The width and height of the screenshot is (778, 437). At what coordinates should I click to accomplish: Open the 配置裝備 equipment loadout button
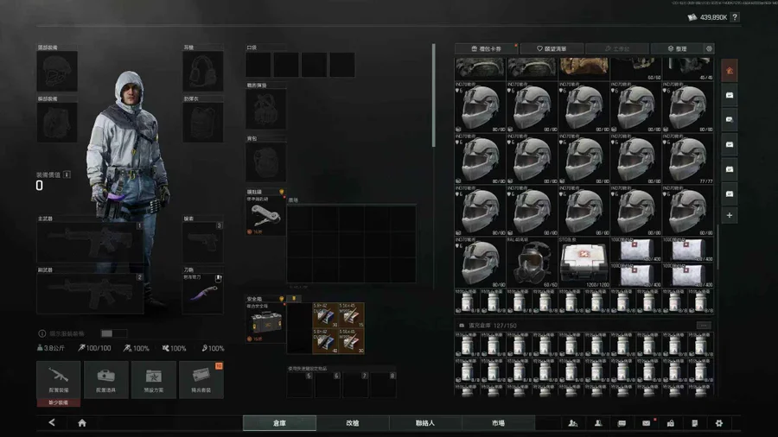point(59,381)
